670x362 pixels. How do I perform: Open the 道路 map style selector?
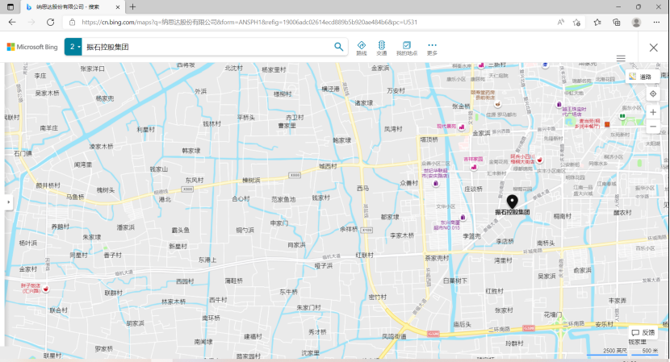click(641, 77)
